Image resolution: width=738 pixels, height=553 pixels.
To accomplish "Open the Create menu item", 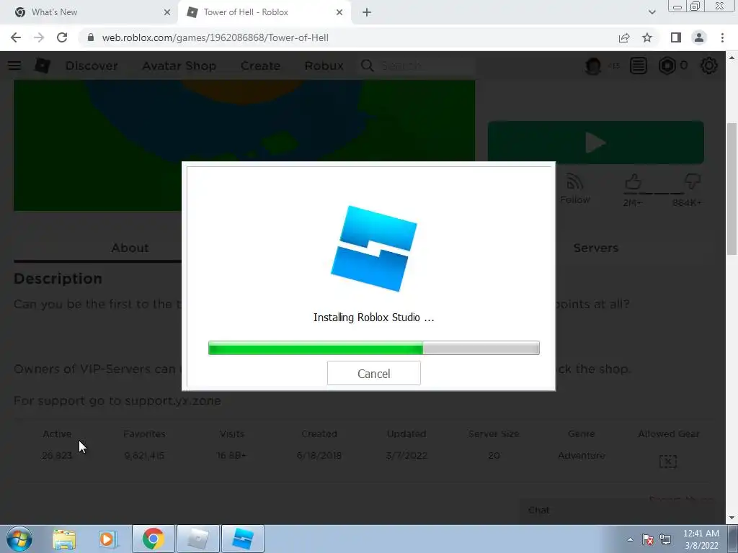I will click(260, 66).
